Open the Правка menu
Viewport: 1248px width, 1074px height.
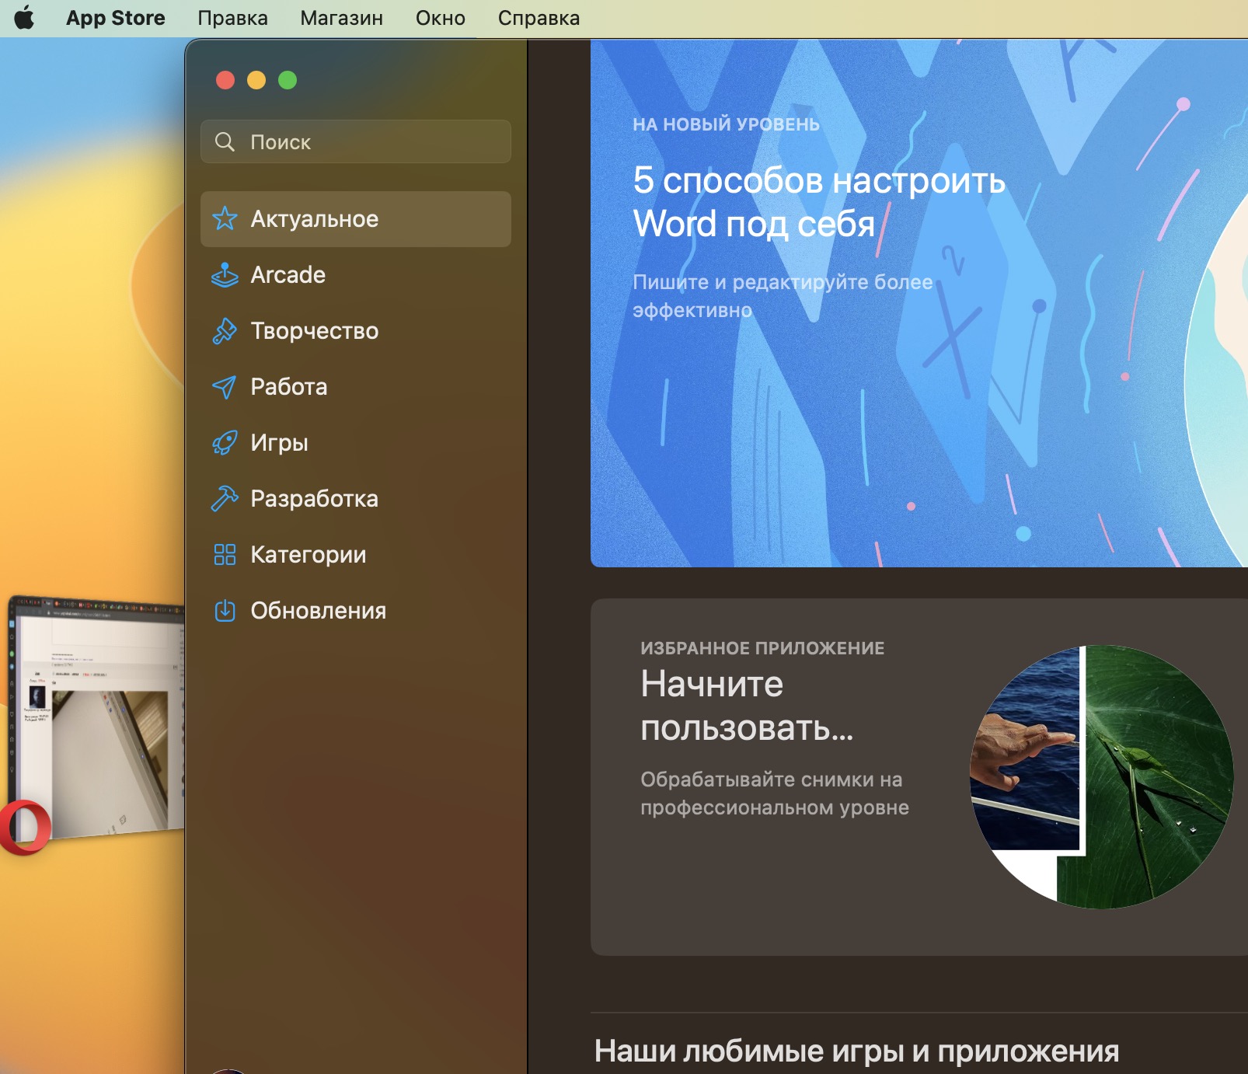(232, 18)
